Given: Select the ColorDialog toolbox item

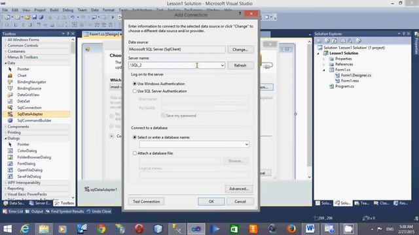Looking at the screenshot, I should (x=27, y=151).
